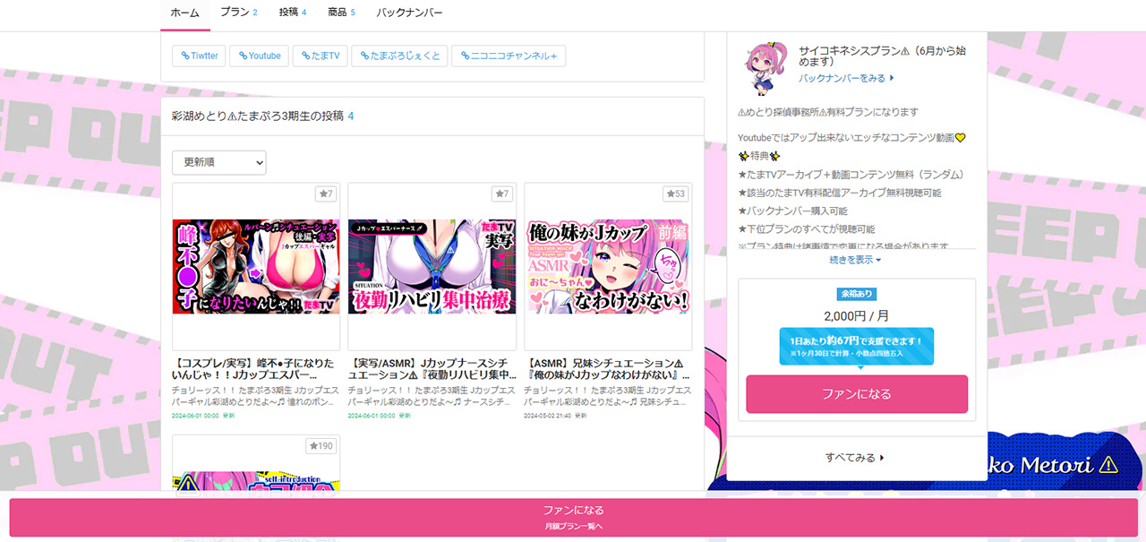This screenshot has height=542, width=1146.
Task: Open the 商品 tab
Action: click(x=341, y=13)
